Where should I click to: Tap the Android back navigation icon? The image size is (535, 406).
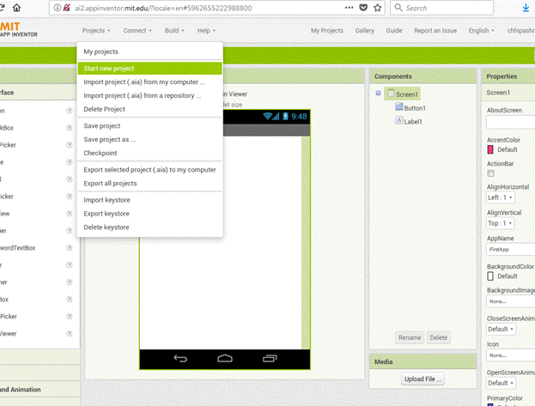(x=180, y=358)
